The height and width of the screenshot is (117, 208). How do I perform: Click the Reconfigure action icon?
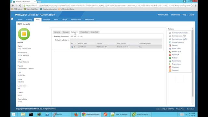point(170,61)
